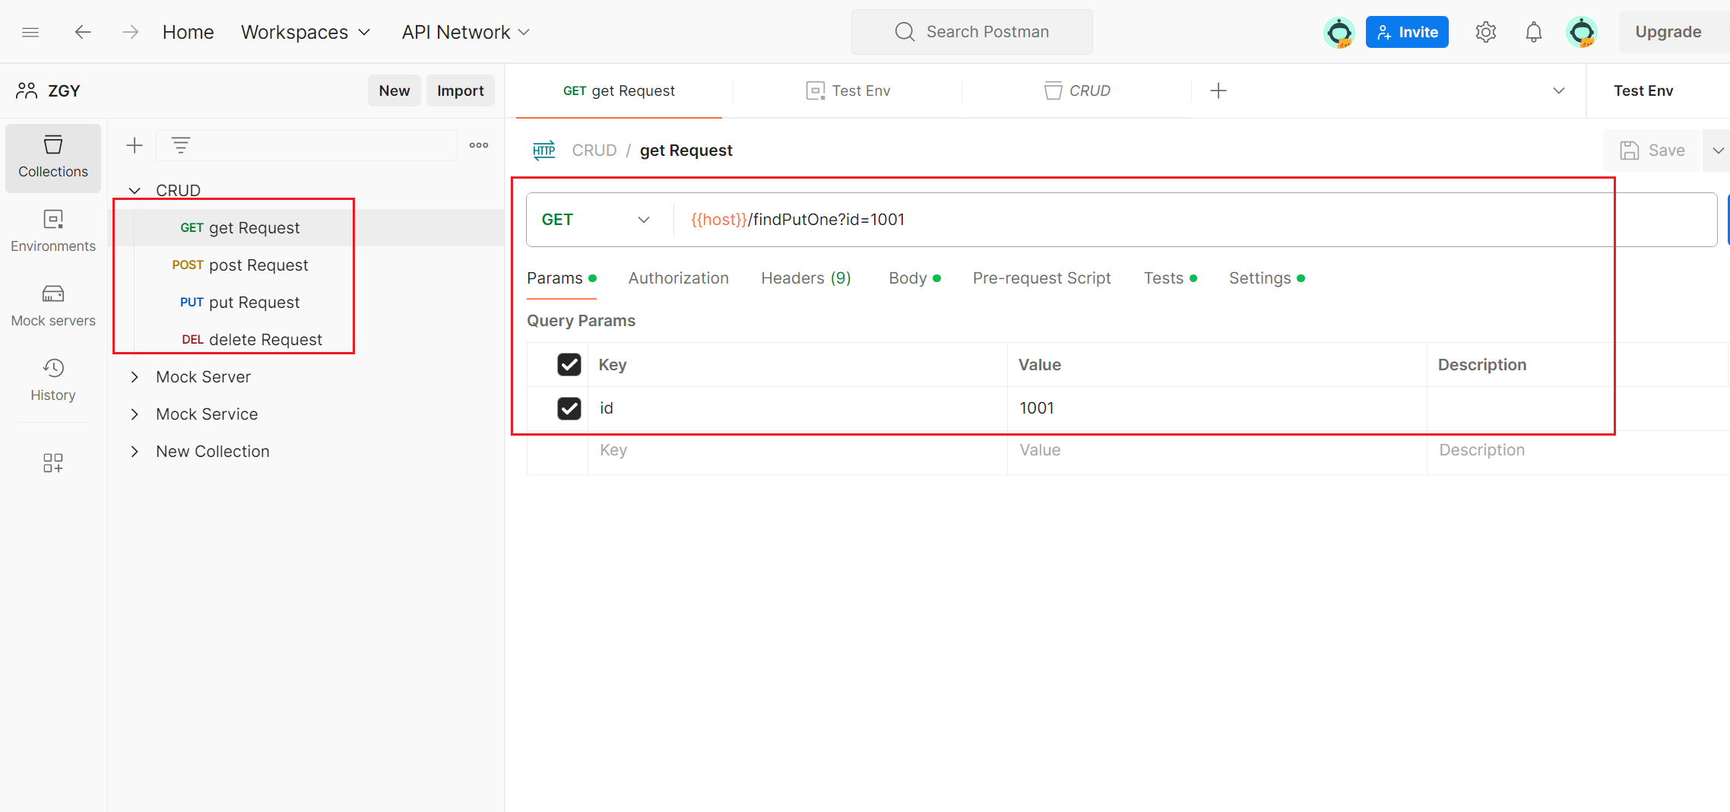Go forward with the right arrow
The image size is (1730, 812).
click(x=131, y=32)
